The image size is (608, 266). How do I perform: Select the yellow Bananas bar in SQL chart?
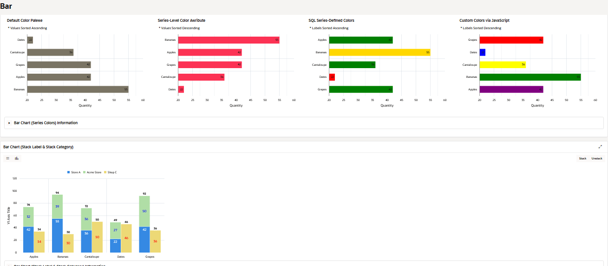point(379,52)
